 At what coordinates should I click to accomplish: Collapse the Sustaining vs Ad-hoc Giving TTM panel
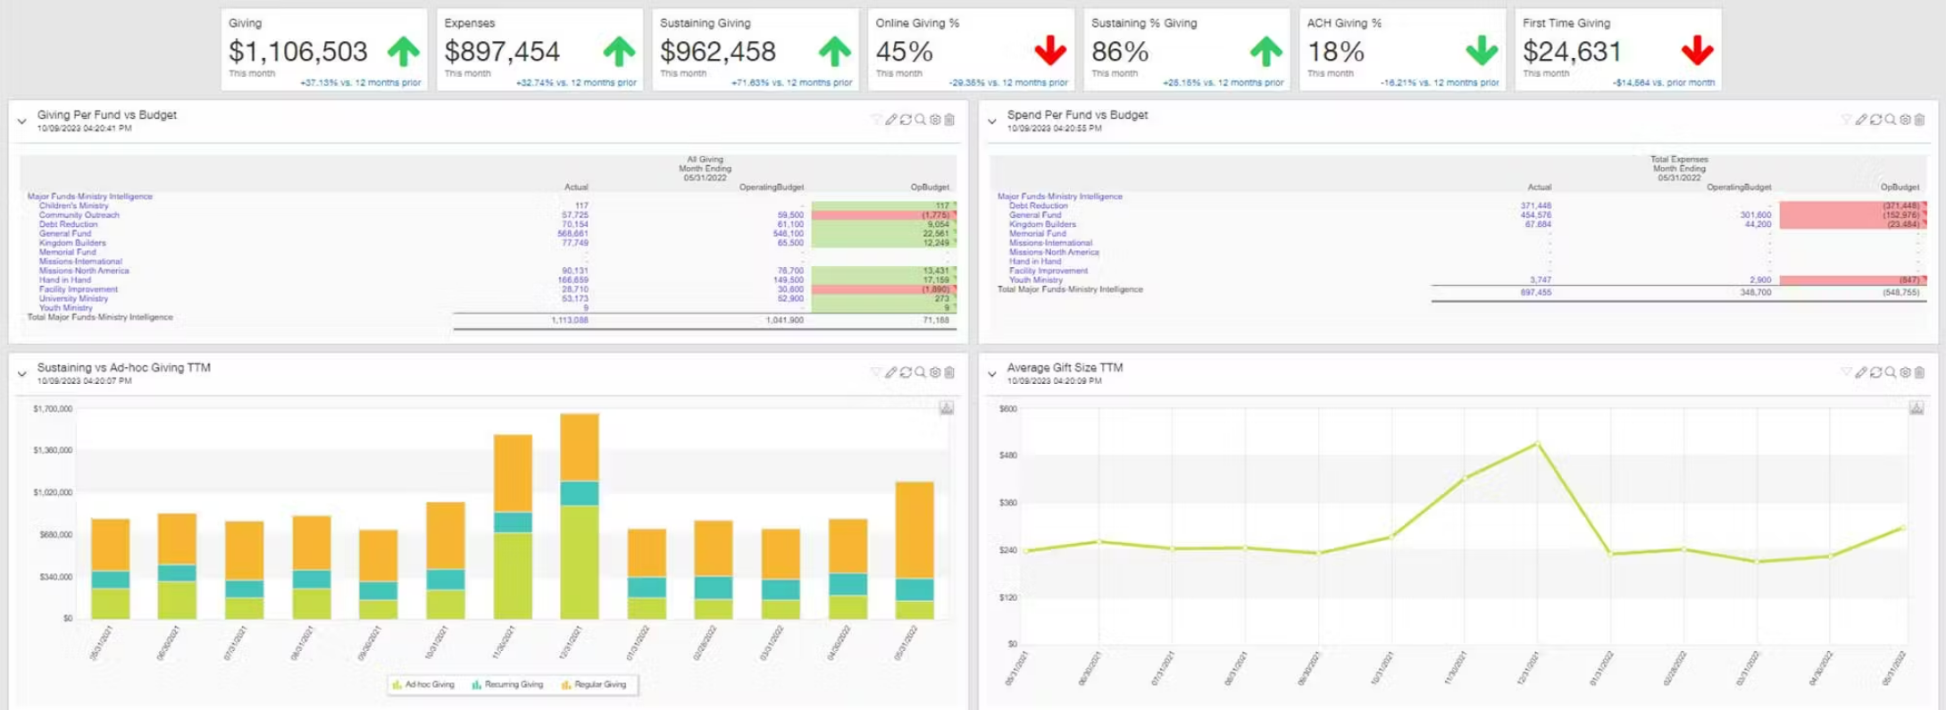coord(21,373)
